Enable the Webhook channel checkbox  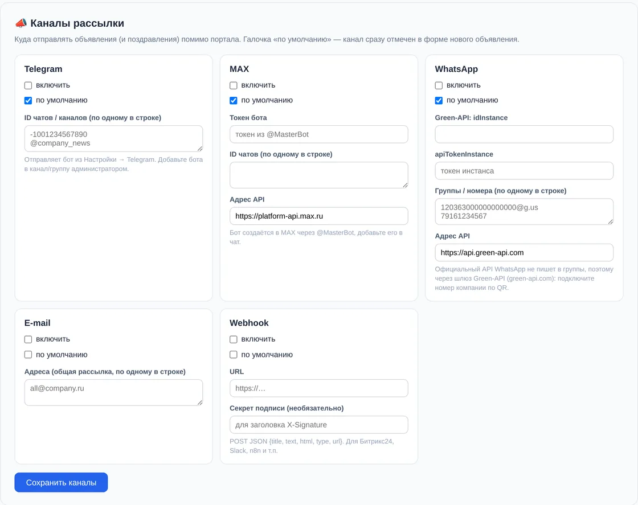click(234, 339)
